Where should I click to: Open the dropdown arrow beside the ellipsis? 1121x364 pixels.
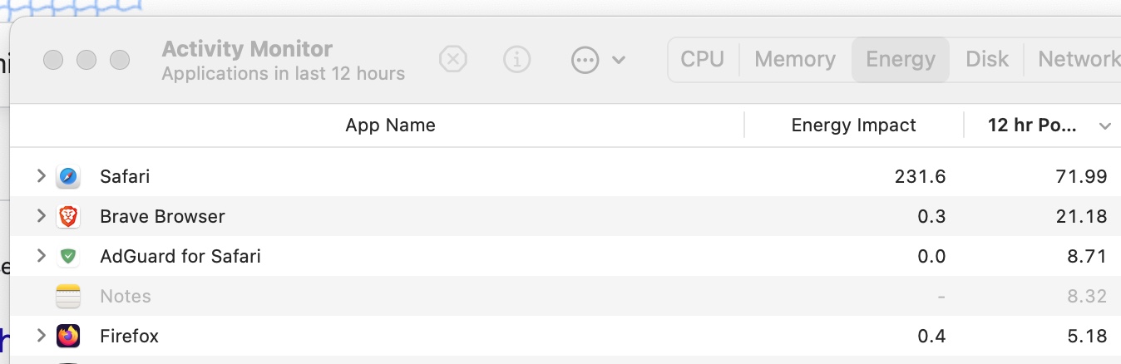point(619,60)
